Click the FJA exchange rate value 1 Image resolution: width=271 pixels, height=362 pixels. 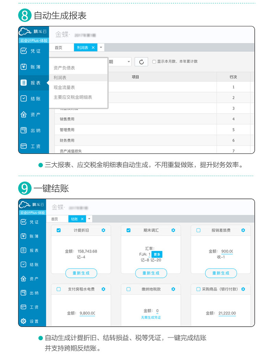coord(149,254)
